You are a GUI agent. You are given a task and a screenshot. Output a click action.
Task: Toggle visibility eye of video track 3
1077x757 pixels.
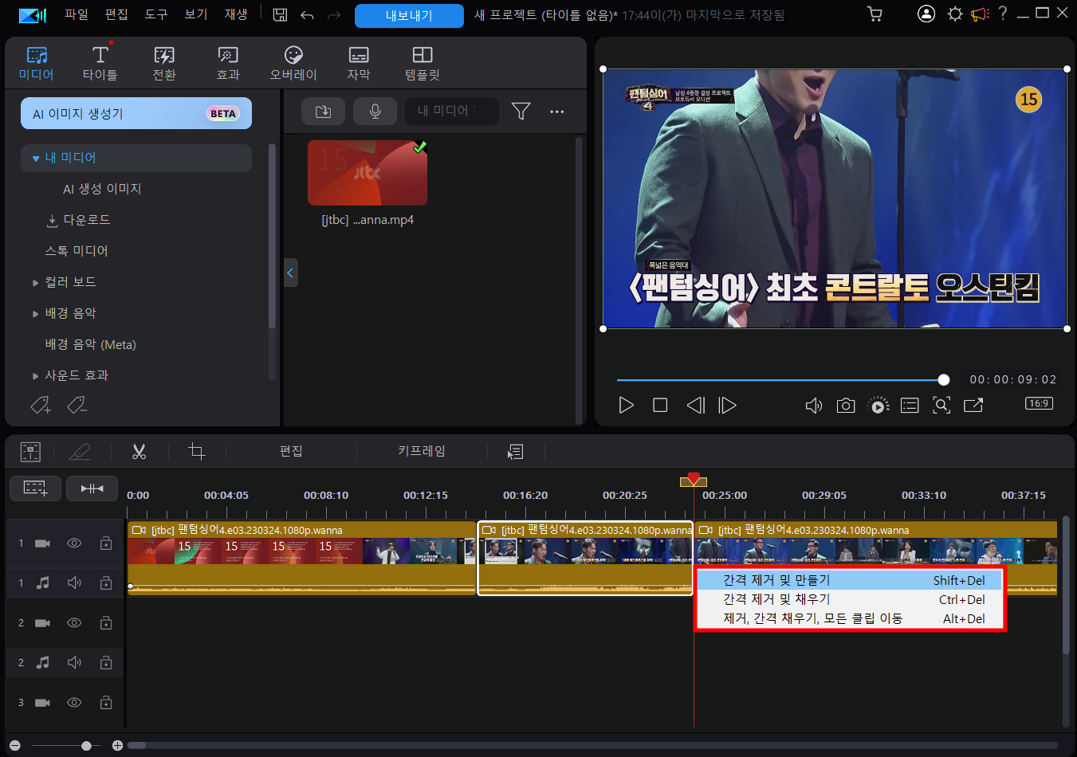point(74,703)
